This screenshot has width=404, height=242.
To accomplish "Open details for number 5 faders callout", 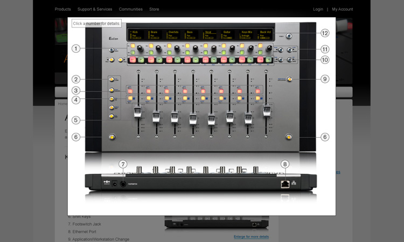I will coord(76,120).
